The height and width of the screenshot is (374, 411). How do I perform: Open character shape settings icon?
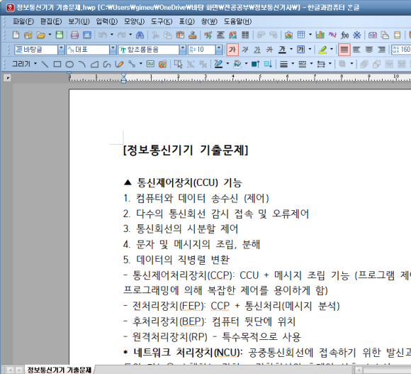point(208,35)
